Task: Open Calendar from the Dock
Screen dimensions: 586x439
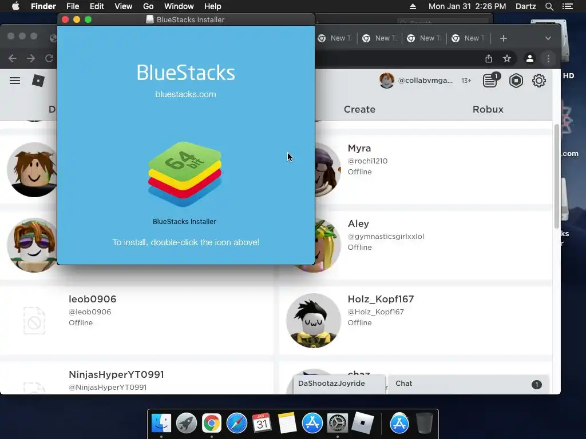Action: pos(262,423)
